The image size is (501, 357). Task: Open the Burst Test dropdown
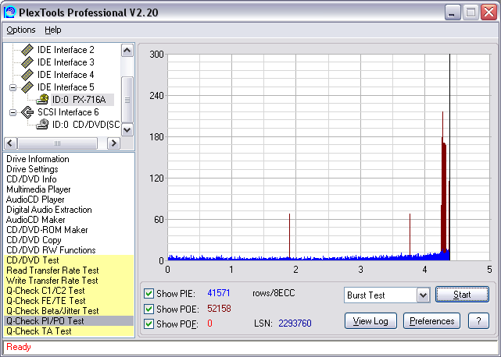pos(423,295)
